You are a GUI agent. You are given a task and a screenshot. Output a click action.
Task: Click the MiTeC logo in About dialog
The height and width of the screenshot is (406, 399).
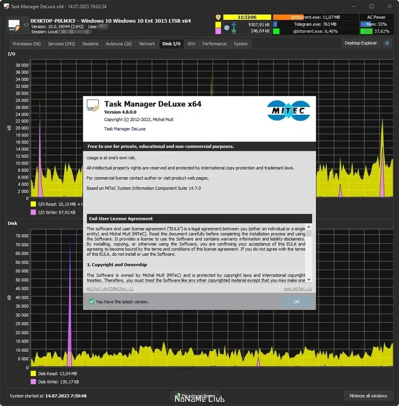pyautogui.click(x=288, y=111)
